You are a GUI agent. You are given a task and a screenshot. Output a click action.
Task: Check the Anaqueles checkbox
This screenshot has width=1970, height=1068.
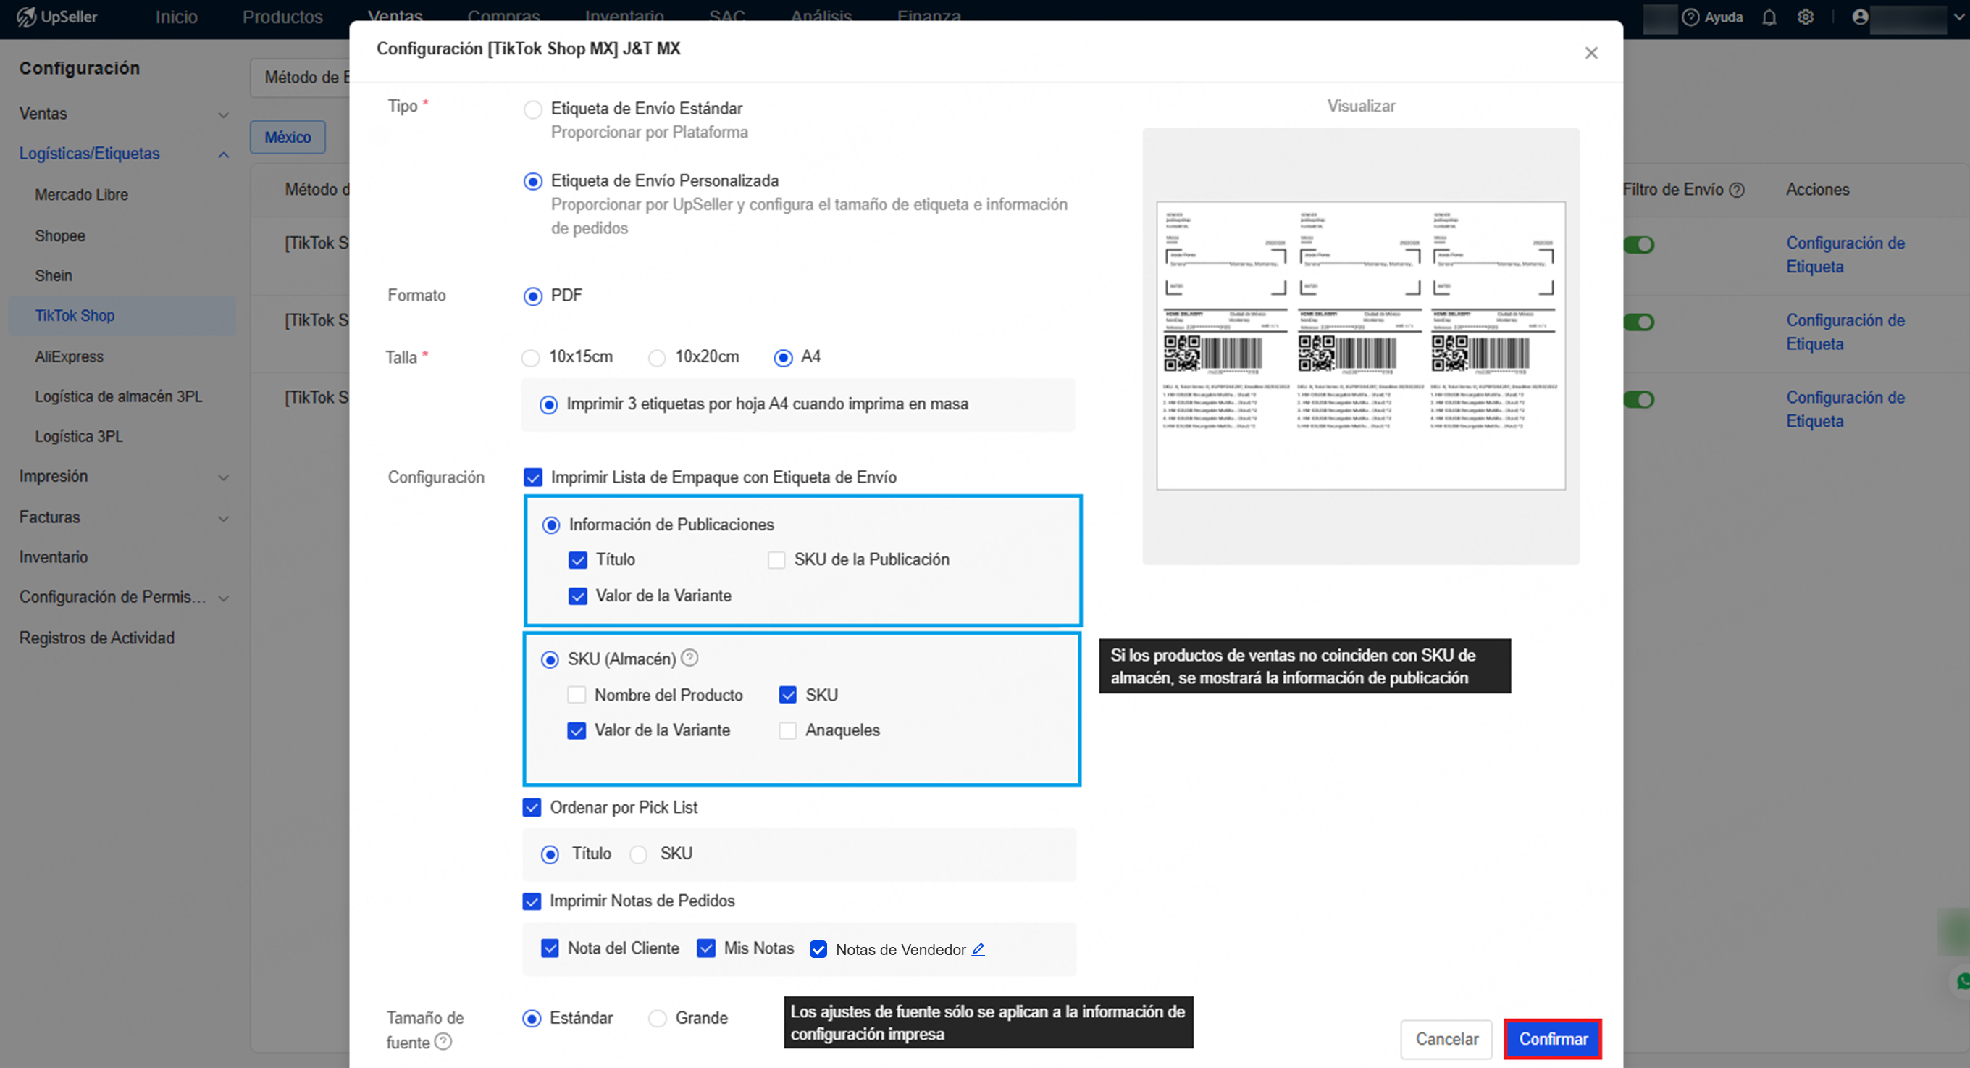(788, 730)
